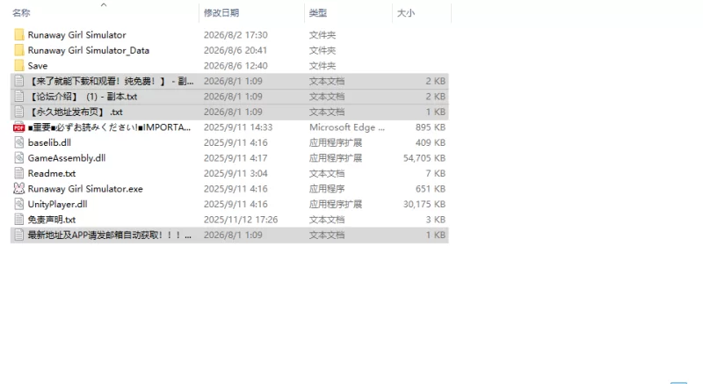
Task: Click the date 2026/8/6 12:40
Action: (236, 66)
